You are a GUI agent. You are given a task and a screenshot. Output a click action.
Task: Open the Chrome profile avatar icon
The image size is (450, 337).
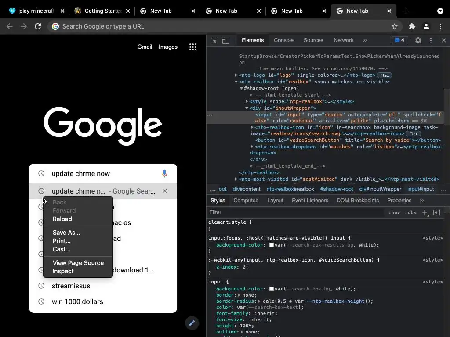click(426, 26)
